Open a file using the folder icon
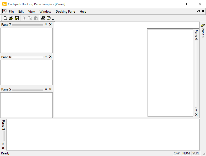Image resolution: width=206 pixels, height=156 pixels. pyautogui.click(x=11, y=18)
